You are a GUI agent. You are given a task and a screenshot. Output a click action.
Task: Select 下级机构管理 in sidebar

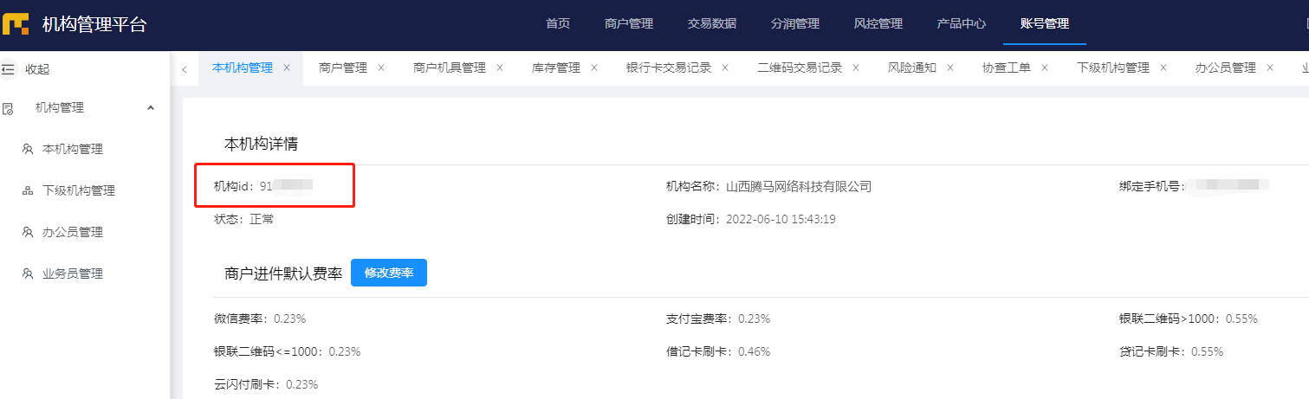pos(79,191)
